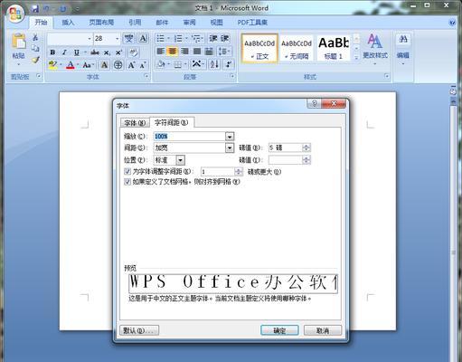Open the font size 28 dropdown
Image resolution: width=462 pixels, height=362 pixels.
coord(117,39)
